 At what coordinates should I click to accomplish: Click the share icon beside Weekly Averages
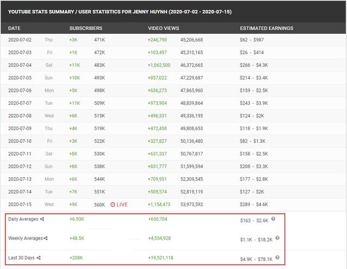(46, 239)
